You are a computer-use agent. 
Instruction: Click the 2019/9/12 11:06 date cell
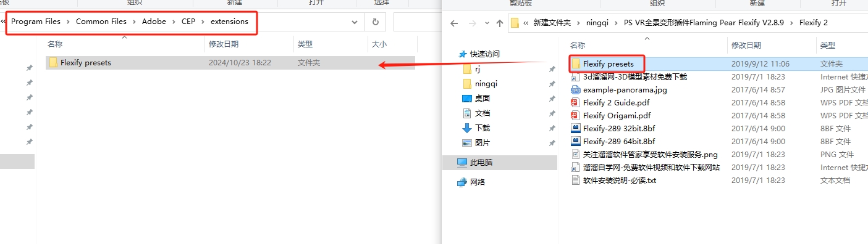pos(760,63)
